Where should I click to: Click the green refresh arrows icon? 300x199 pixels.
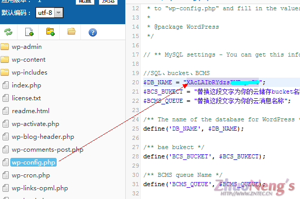click(x=8, y=32)
